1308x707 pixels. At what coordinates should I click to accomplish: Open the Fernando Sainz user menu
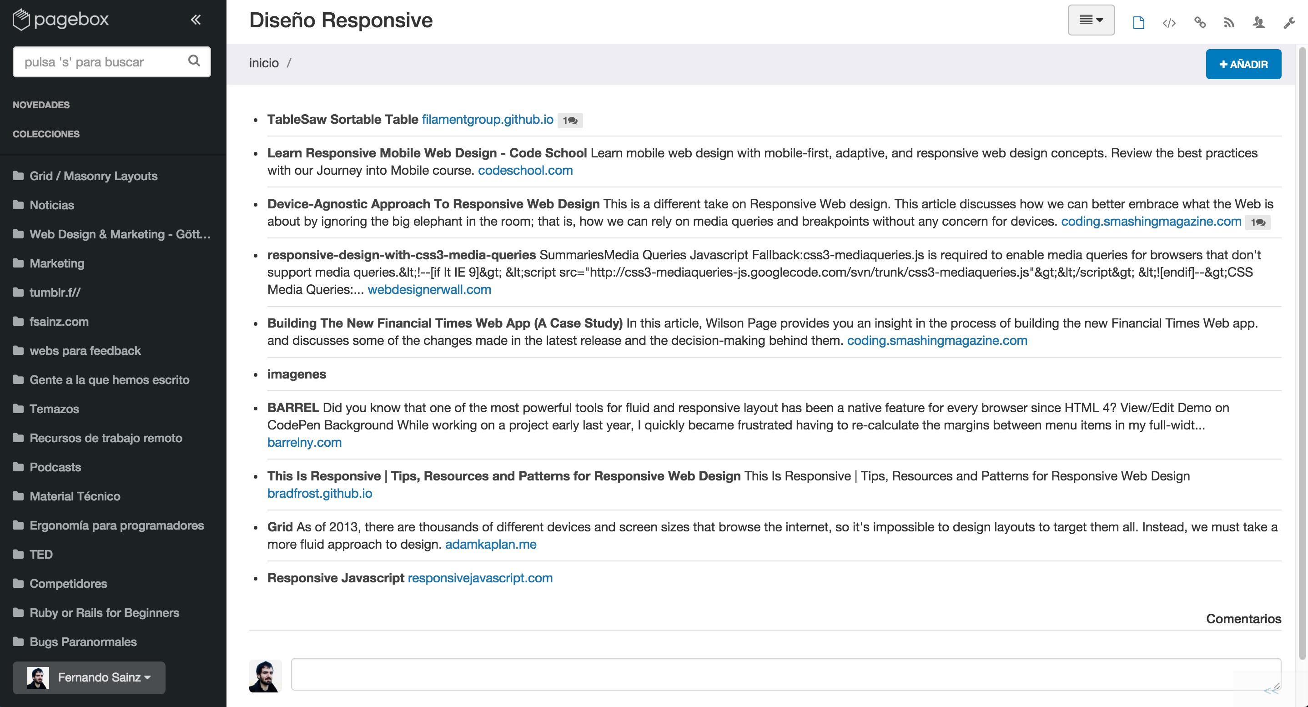point(89,677)
